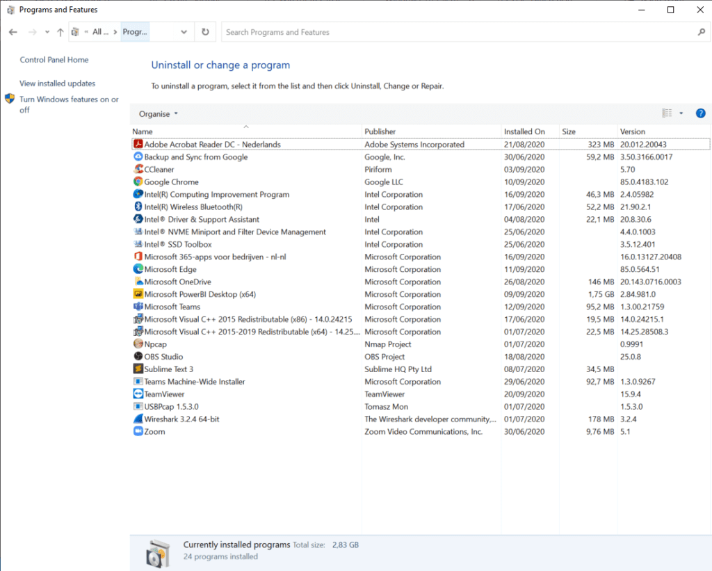Click the Backup and Sync from Google icon
712x571 pixels.
(x=138, y=156)
